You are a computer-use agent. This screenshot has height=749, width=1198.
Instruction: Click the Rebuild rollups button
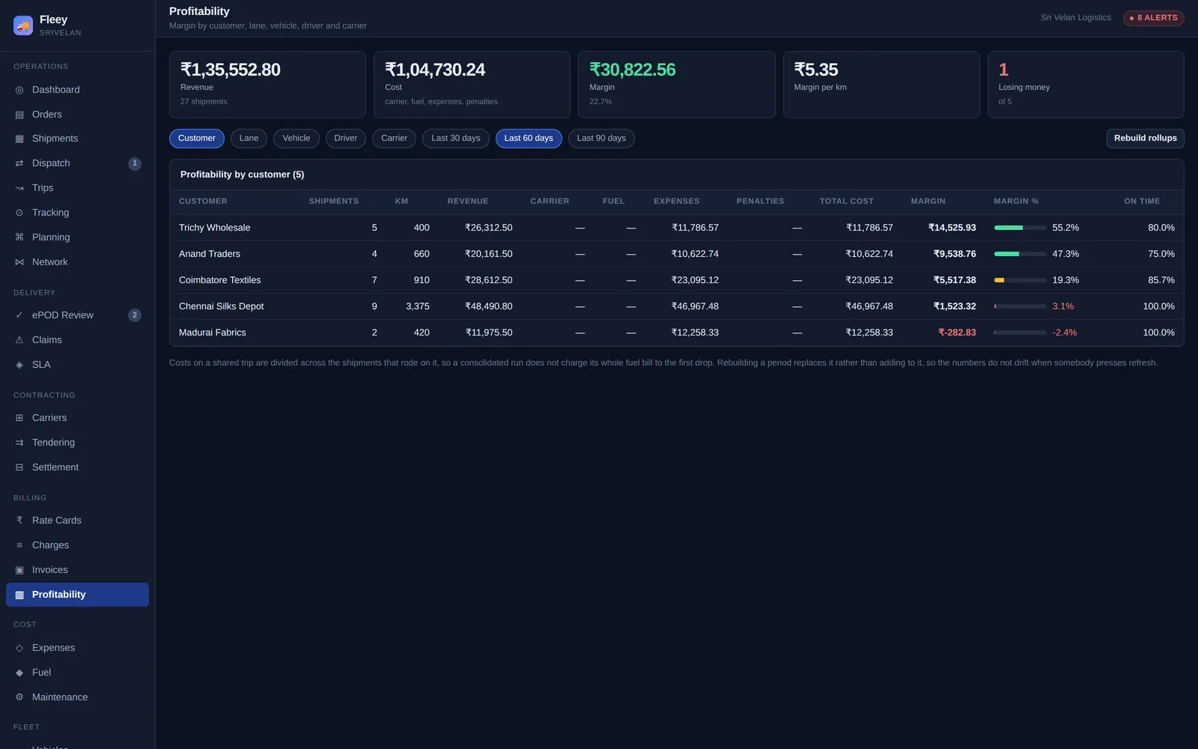(1145, 139)
